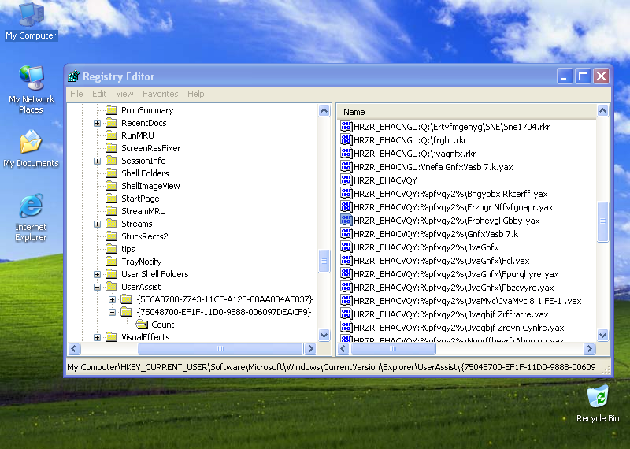The height and width of the screenshot is (449, 630).
Task: Open My Computer desktop icon
Action: point(31,22)
